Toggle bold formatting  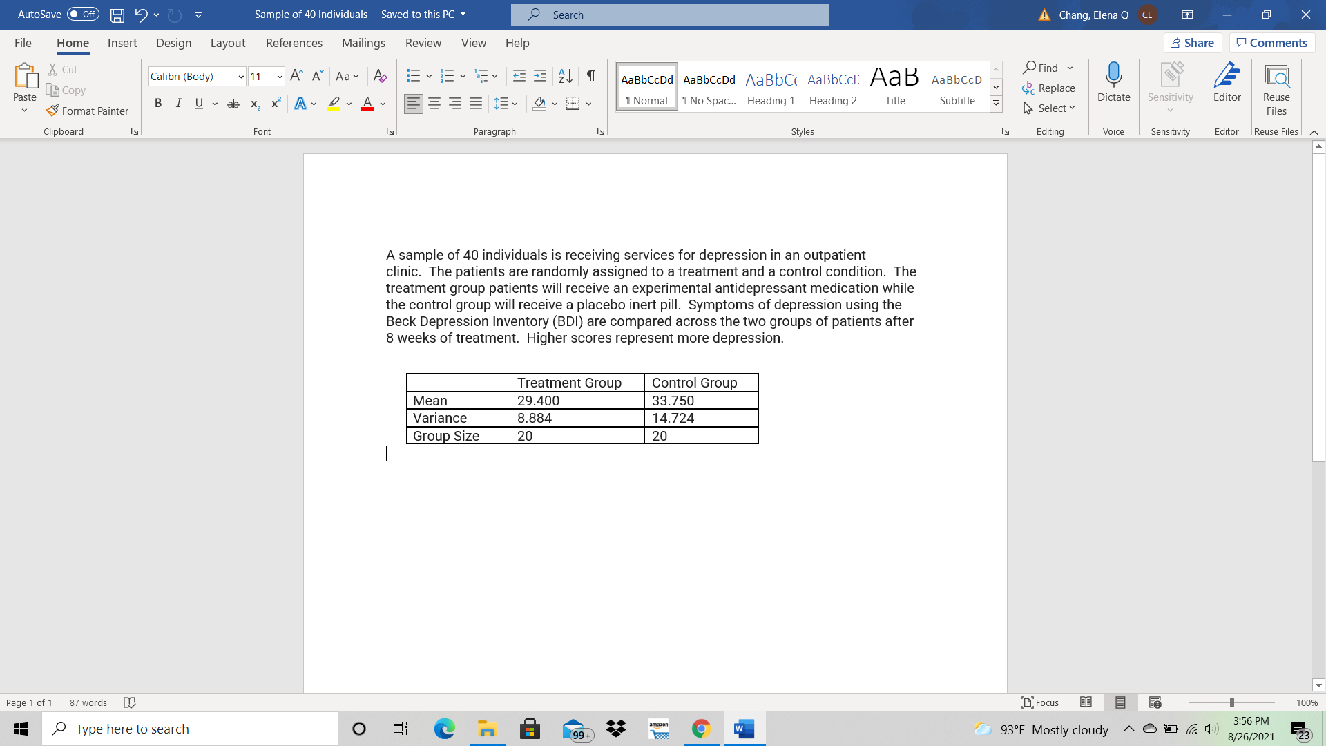[x=158, y=103]
